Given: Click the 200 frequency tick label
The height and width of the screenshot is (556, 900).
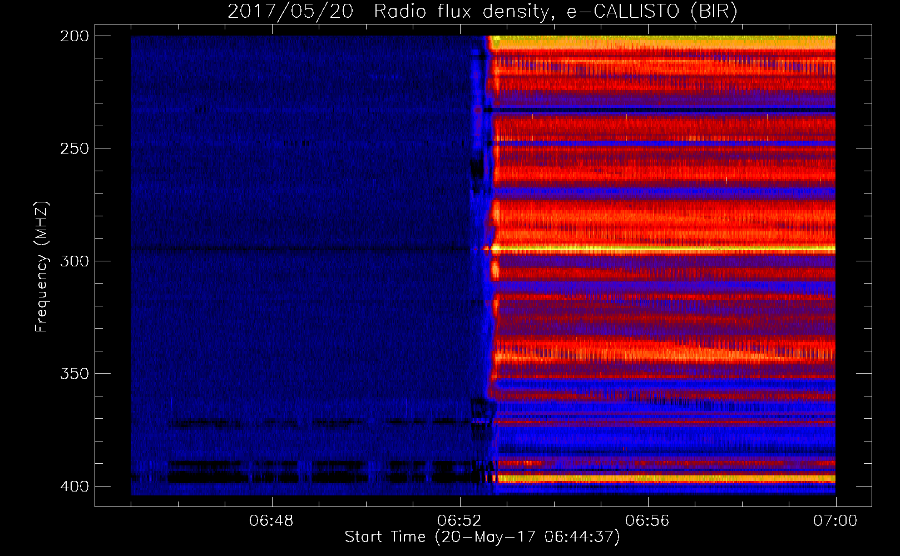Looking at the screenshot, I should [x=75, y=36].
